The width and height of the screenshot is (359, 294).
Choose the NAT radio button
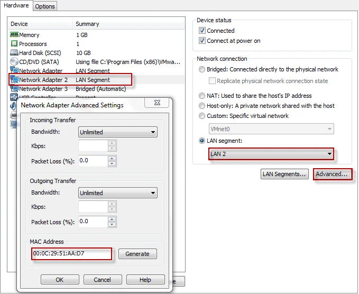coord(202,96)
